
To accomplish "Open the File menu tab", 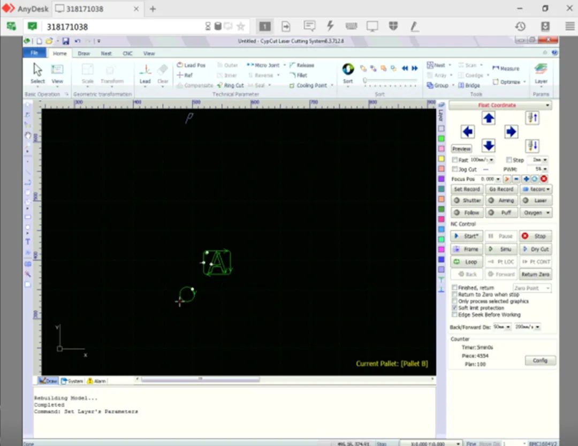I will (34, 53).
